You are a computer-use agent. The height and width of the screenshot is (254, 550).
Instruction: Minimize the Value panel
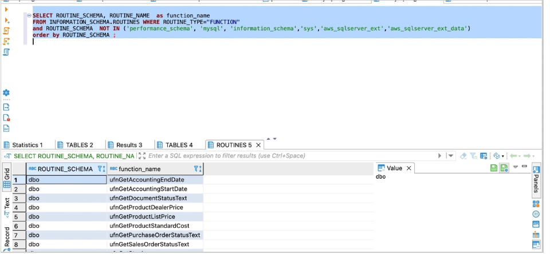tap(524, 166)
